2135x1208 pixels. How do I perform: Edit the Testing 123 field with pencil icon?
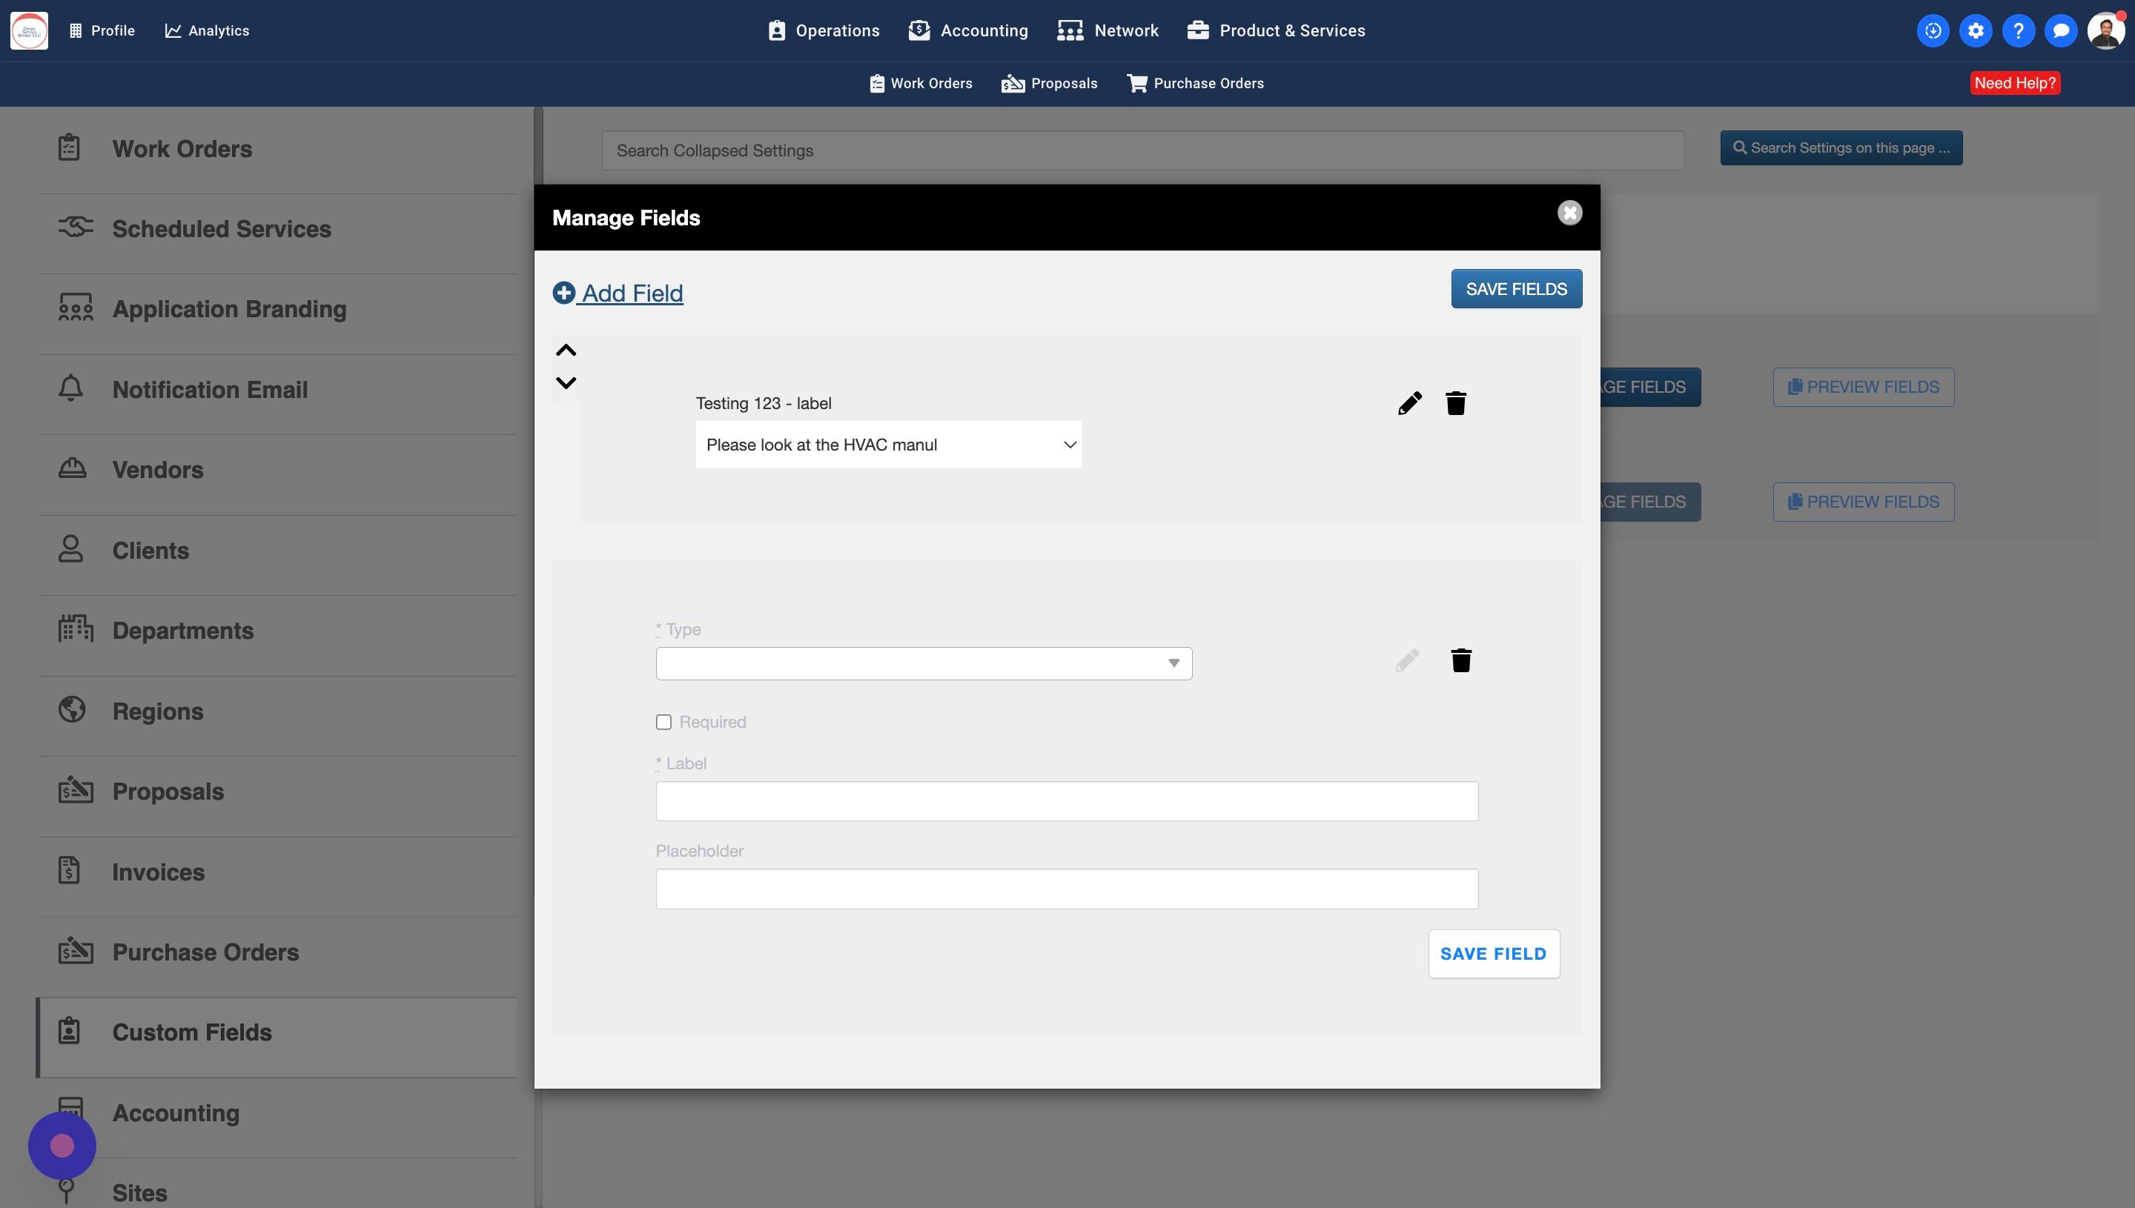point(1409,403)
